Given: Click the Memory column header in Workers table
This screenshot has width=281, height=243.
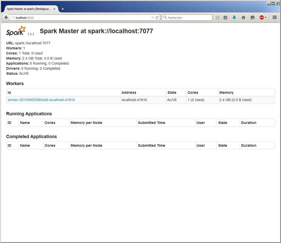Looking at the screenshot, I should click(226, 92).
